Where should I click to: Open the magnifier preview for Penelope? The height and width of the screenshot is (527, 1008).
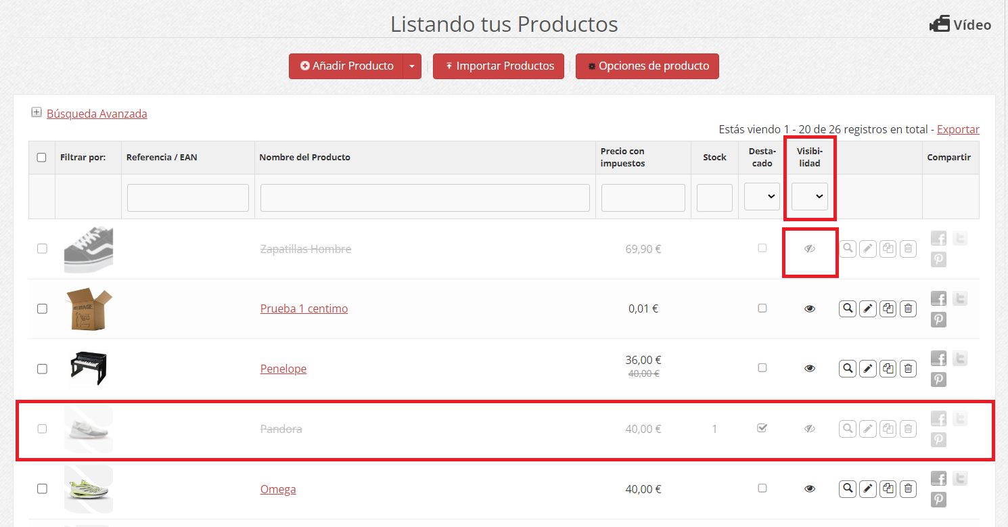point(847,368)
